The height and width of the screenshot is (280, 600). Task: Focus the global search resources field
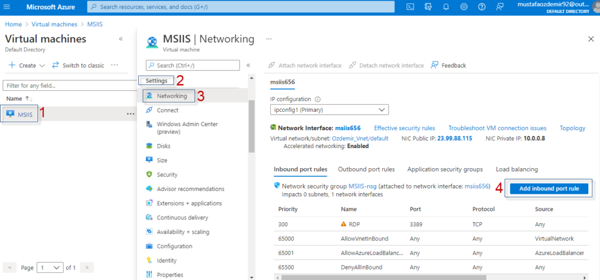(241, 7)
